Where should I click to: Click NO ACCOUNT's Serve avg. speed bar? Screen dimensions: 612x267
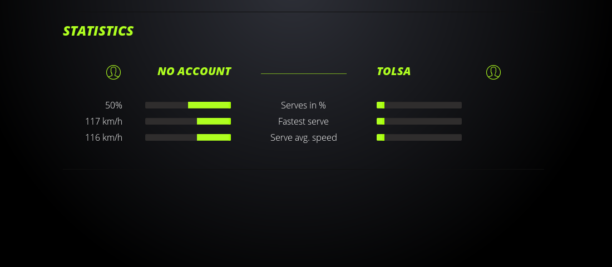tap(188, 137)
